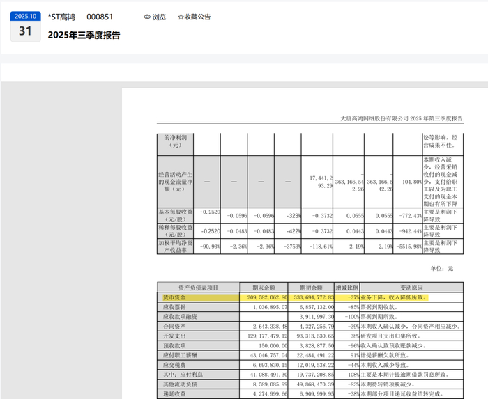Click the eye icon next to 浏览
The image size is (488, 399).
point(147,17)
